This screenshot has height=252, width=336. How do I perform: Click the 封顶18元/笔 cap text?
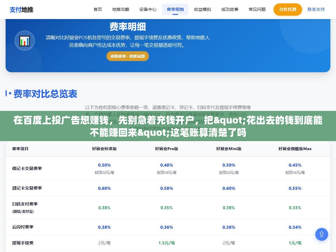click(167, 172)
